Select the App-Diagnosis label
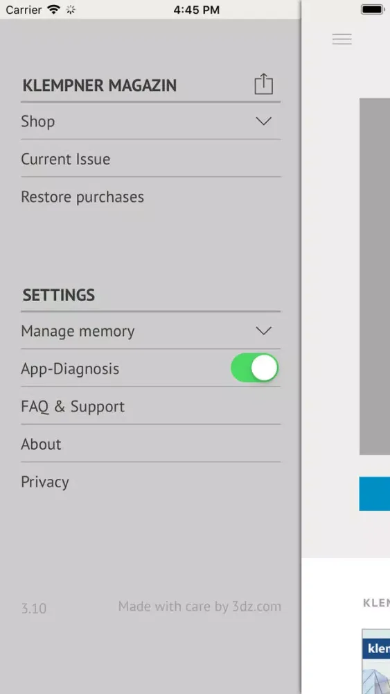Image resolution: width=390 pixels, height=694 pixels. [x=70, y=369]
